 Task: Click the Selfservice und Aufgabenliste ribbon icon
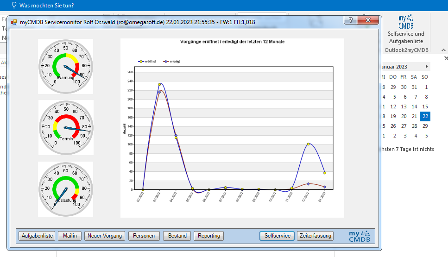[x=406, y=22]
